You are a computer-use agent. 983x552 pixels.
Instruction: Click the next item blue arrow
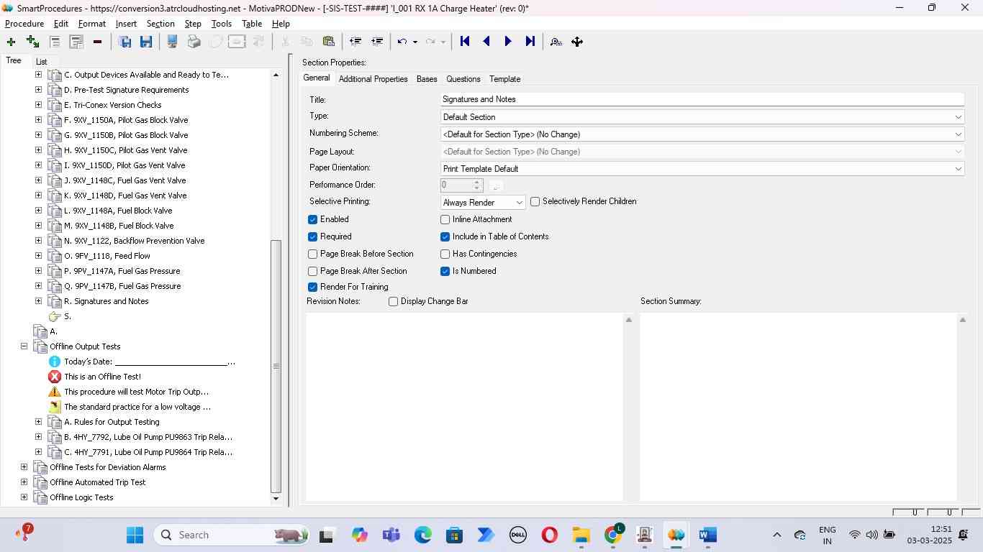(508, 42)
